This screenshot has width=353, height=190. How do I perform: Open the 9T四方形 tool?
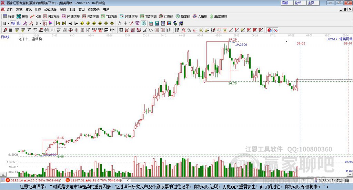pos(129,17)
